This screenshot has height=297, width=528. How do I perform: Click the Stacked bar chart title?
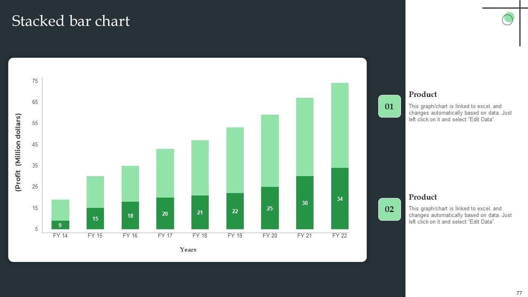pos(71,21)
